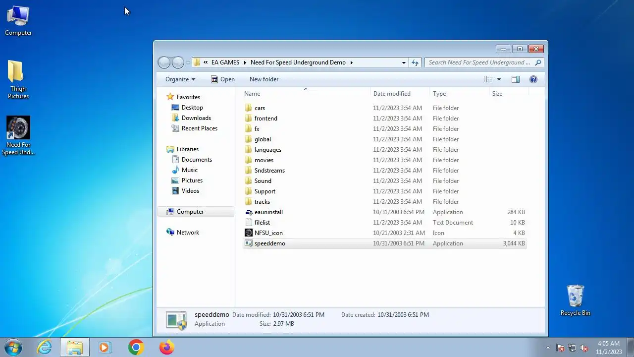The height and width of the screenshot is (357, 634).
Task: Select the NFSU_icon file
Action: point(268,233)
